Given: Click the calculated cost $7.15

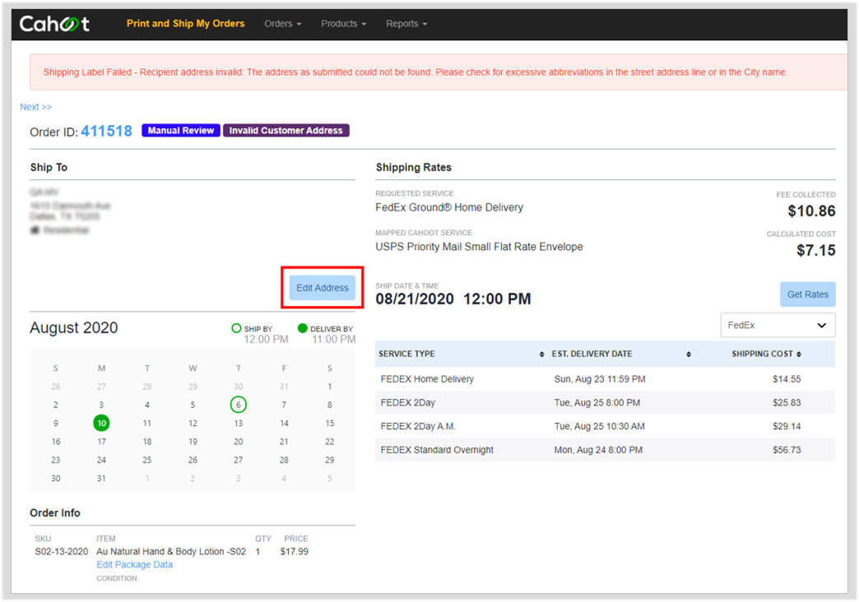Looking at the screenshot, I should (815, 250).
